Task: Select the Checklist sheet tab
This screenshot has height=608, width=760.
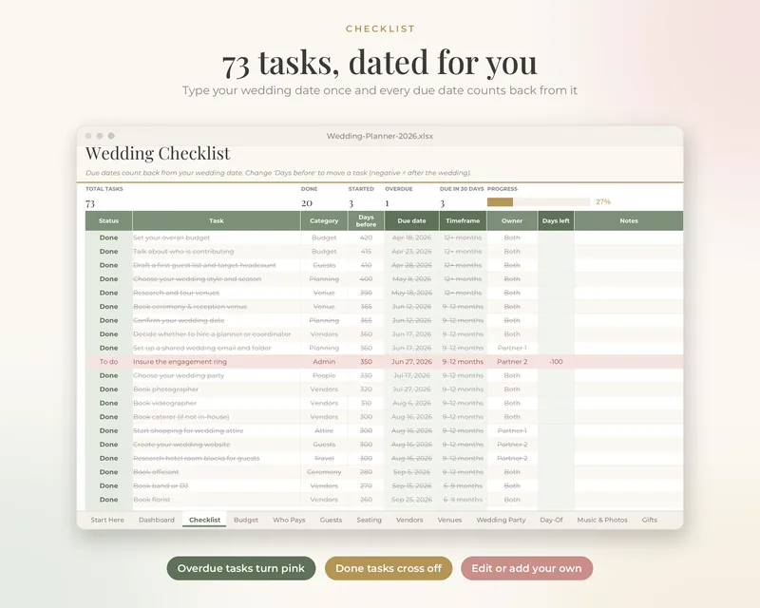Action: (x=204, y=520)
